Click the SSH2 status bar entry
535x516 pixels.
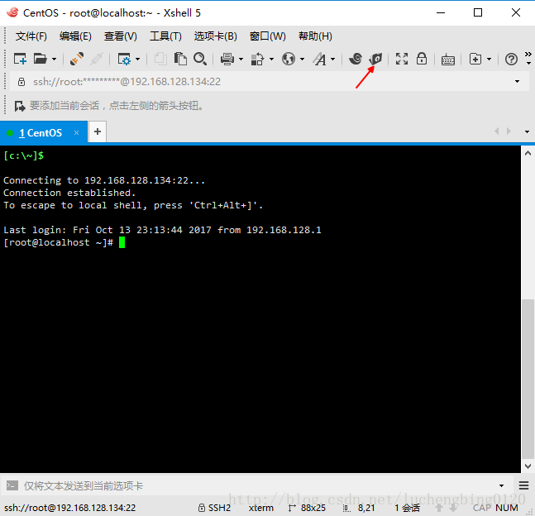click(215, 508)
